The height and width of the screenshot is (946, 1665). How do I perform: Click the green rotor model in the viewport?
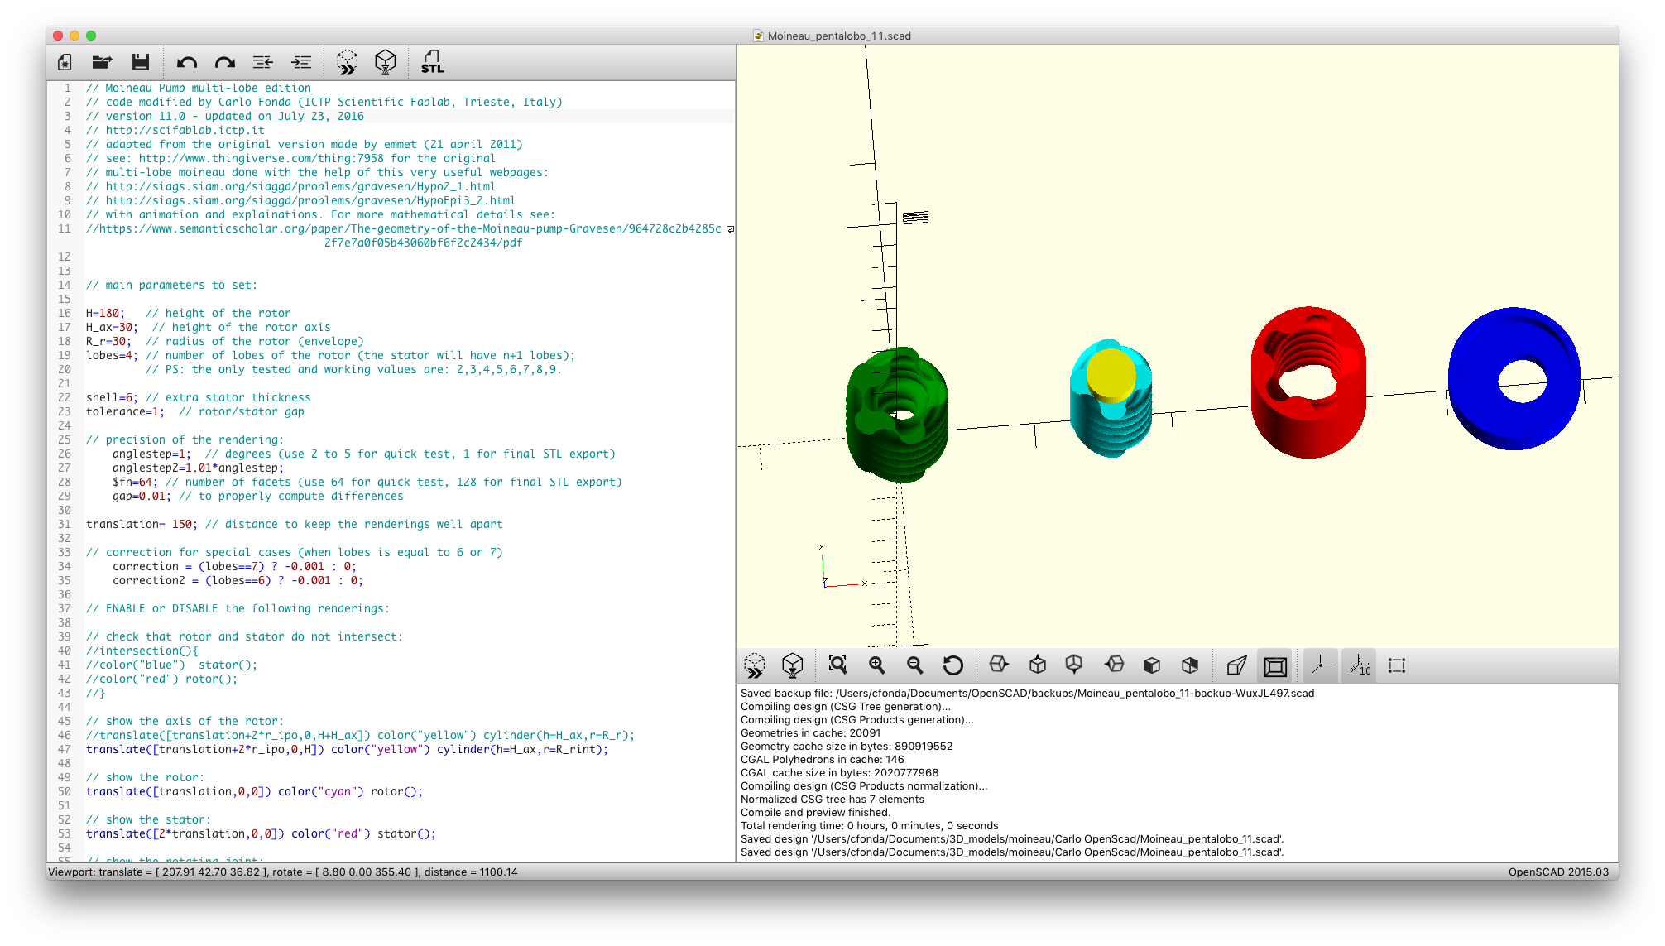897,415
